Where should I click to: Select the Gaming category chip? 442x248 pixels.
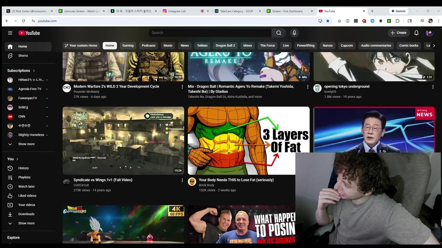[x=128, y=45]
